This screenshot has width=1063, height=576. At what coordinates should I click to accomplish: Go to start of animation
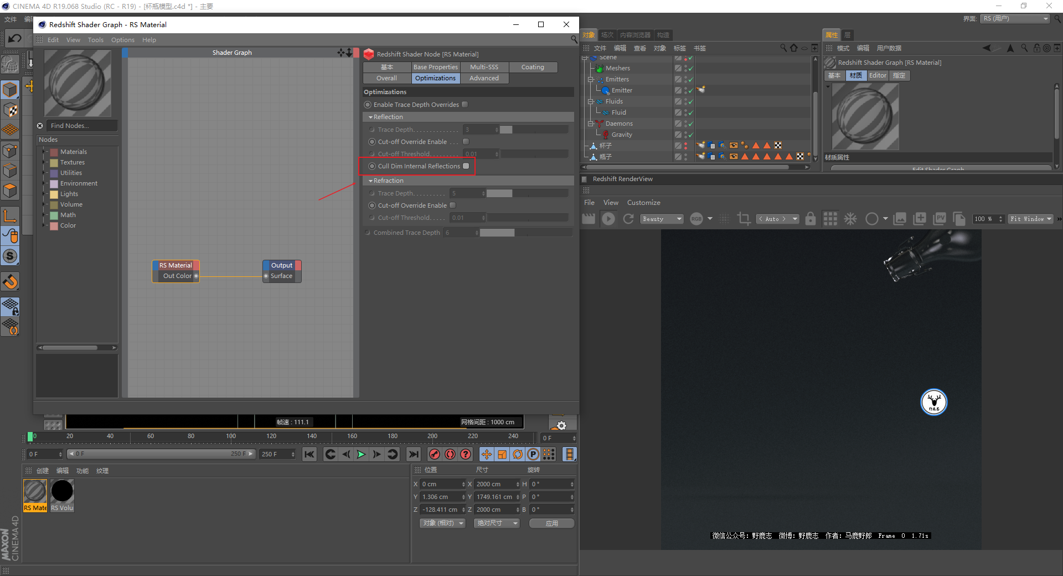pos(309,454)
